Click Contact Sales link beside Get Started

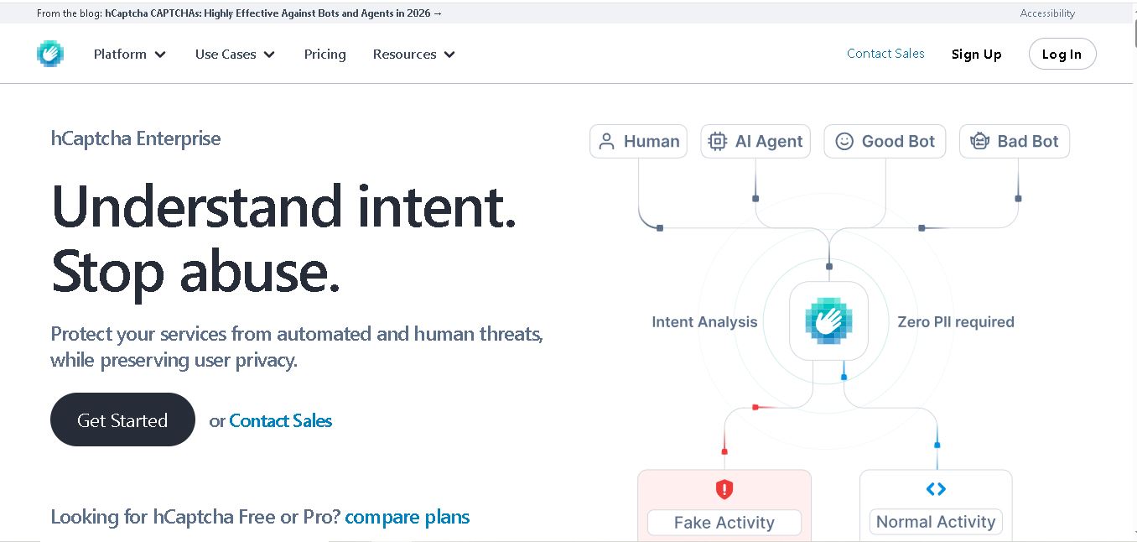click(281, 420)
